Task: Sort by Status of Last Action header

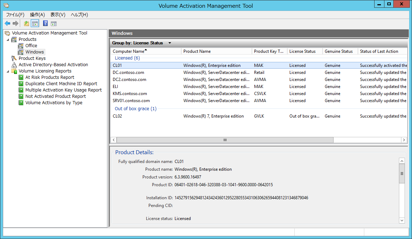Action: click(383, 51)
